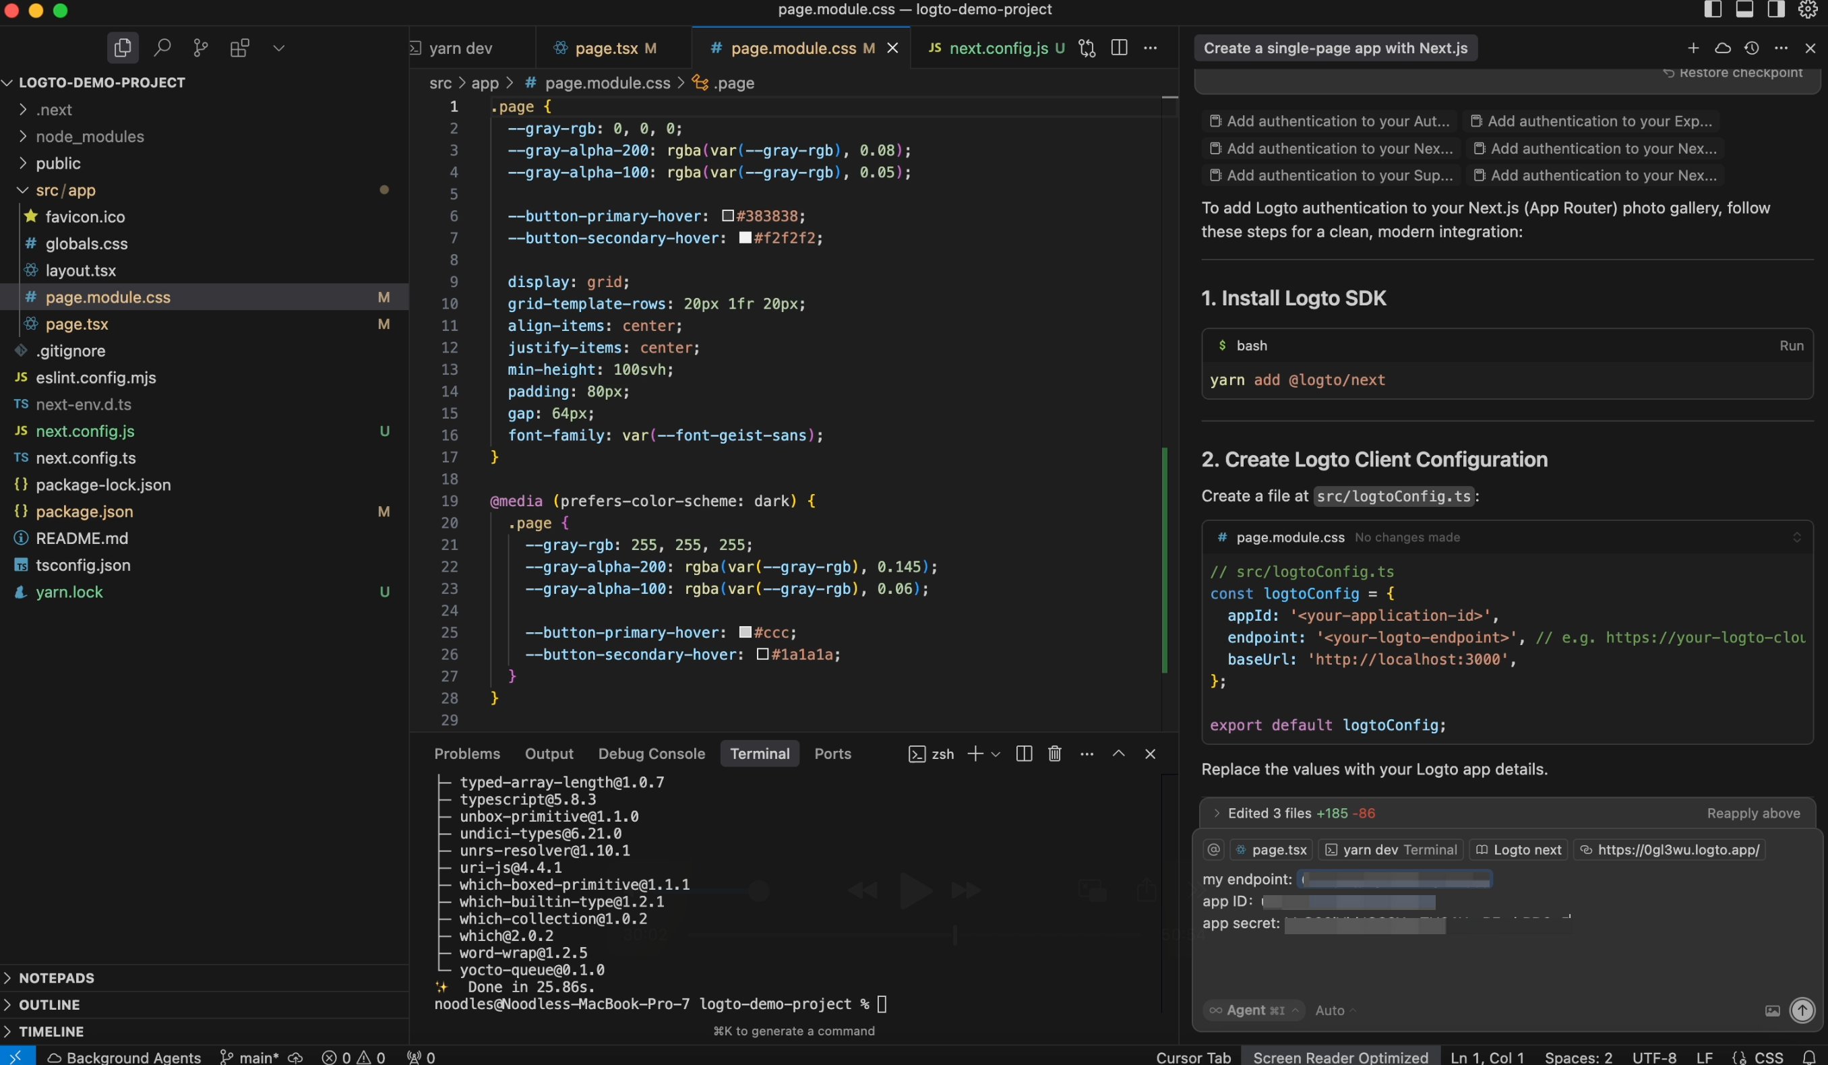The image size is (1828, 1065).
Task: Switch to the next.config.js editor tab
Action: click(x=998, y=48)
